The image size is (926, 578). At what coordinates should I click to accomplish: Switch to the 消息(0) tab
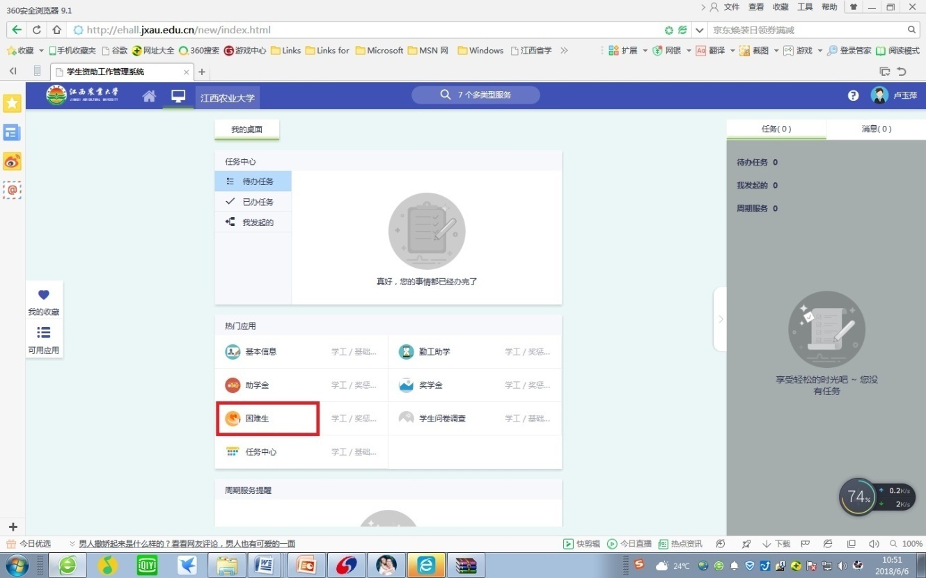876,129
